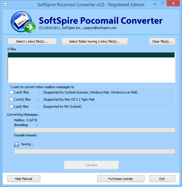
Task: Click '(Supported by MS Outlook)' description text
Action: [x=62, y=107]
